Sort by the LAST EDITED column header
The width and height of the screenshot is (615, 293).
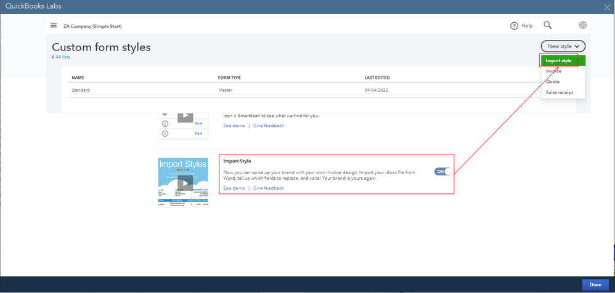(377, 78)
